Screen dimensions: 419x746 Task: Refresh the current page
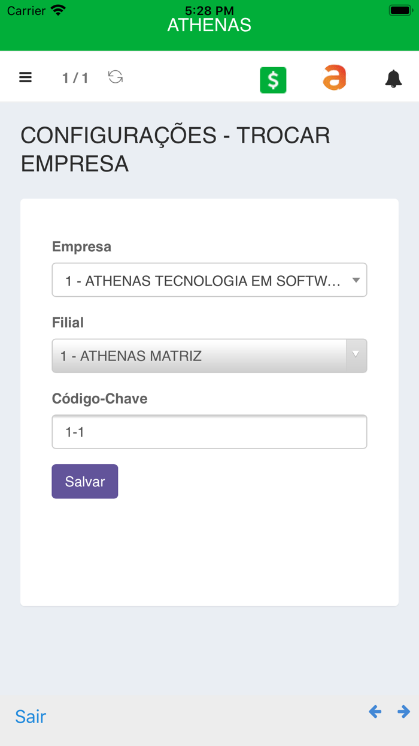[x=115, y=77]
